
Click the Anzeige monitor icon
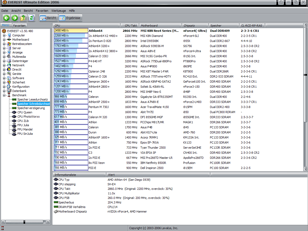pos(9,52)
